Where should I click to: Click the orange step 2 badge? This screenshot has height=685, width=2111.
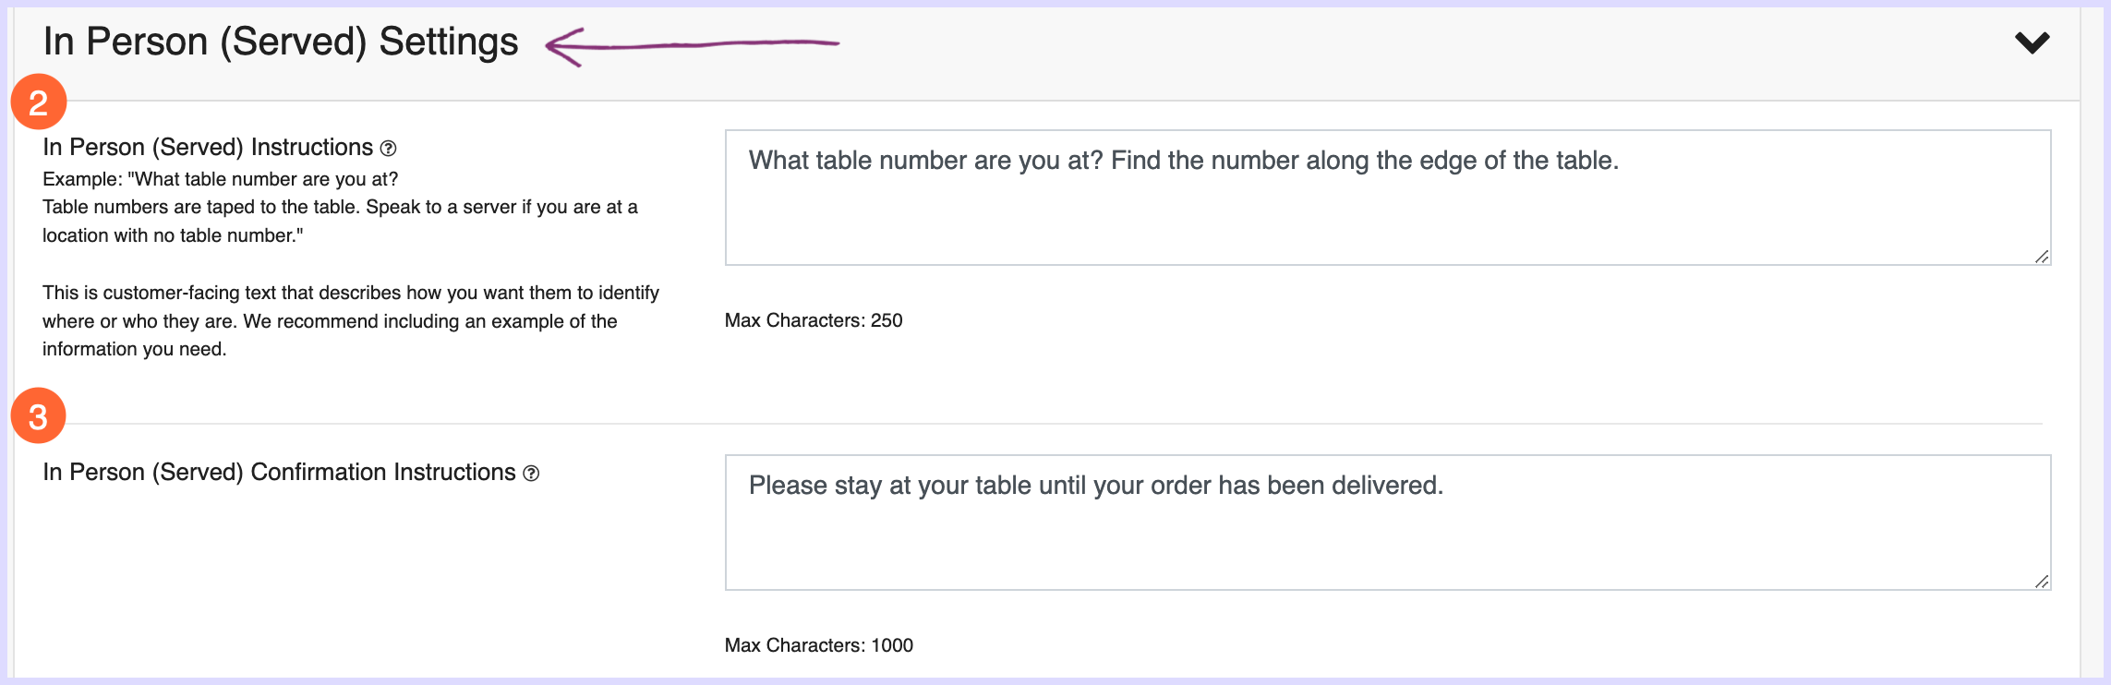pyautogui.click(x=39, y=102)
